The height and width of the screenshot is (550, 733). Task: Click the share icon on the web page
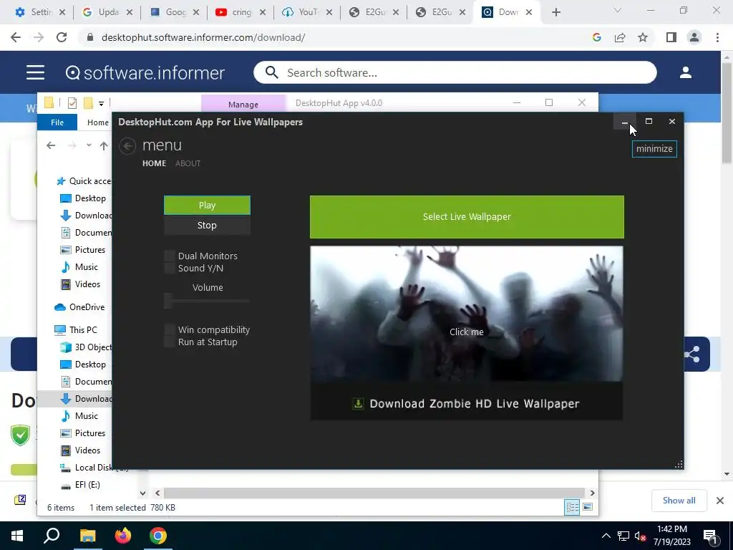(x=692, y=354)
